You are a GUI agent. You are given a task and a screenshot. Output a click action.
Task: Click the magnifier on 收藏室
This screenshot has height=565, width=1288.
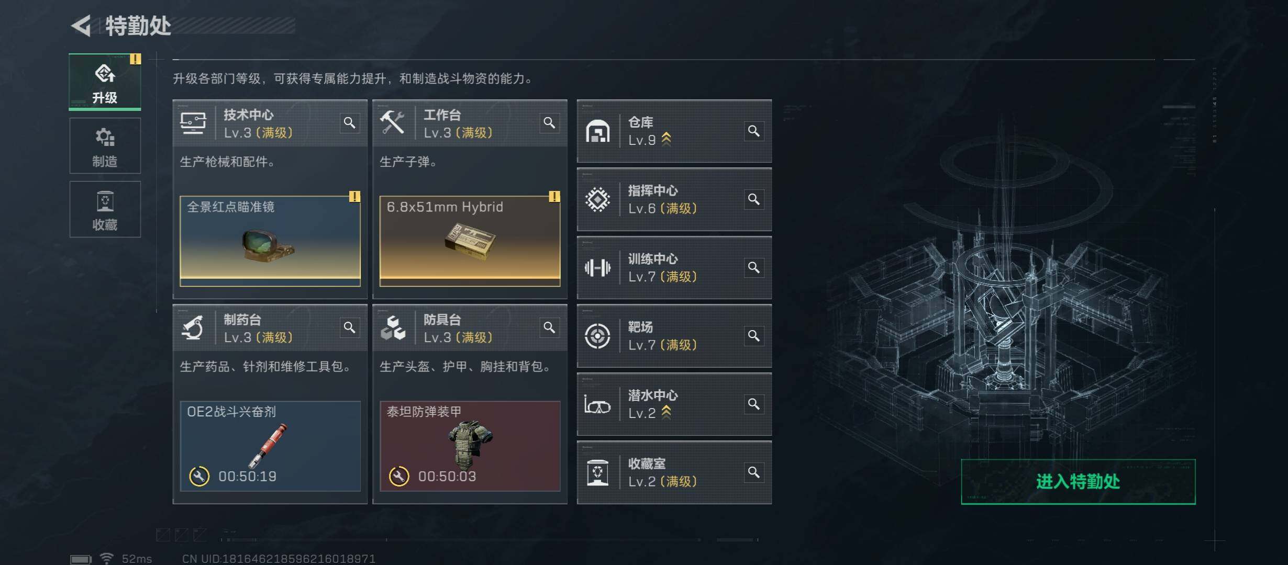(754, 472)
